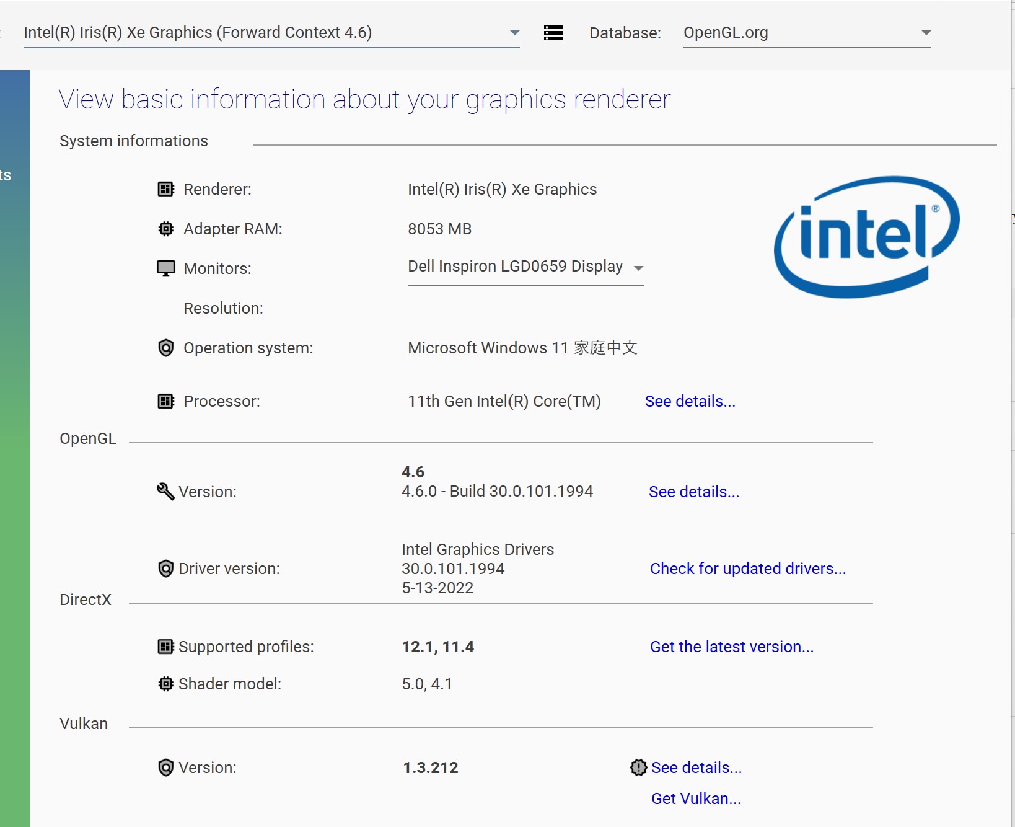Click the shield icon beside Driver version

[x=165, y=568]
